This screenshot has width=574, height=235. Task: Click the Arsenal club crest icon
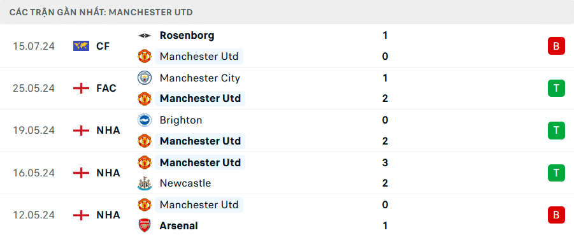[144, 225]
